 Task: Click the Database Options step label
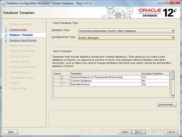pyautogui.click(x=20, y=61)
